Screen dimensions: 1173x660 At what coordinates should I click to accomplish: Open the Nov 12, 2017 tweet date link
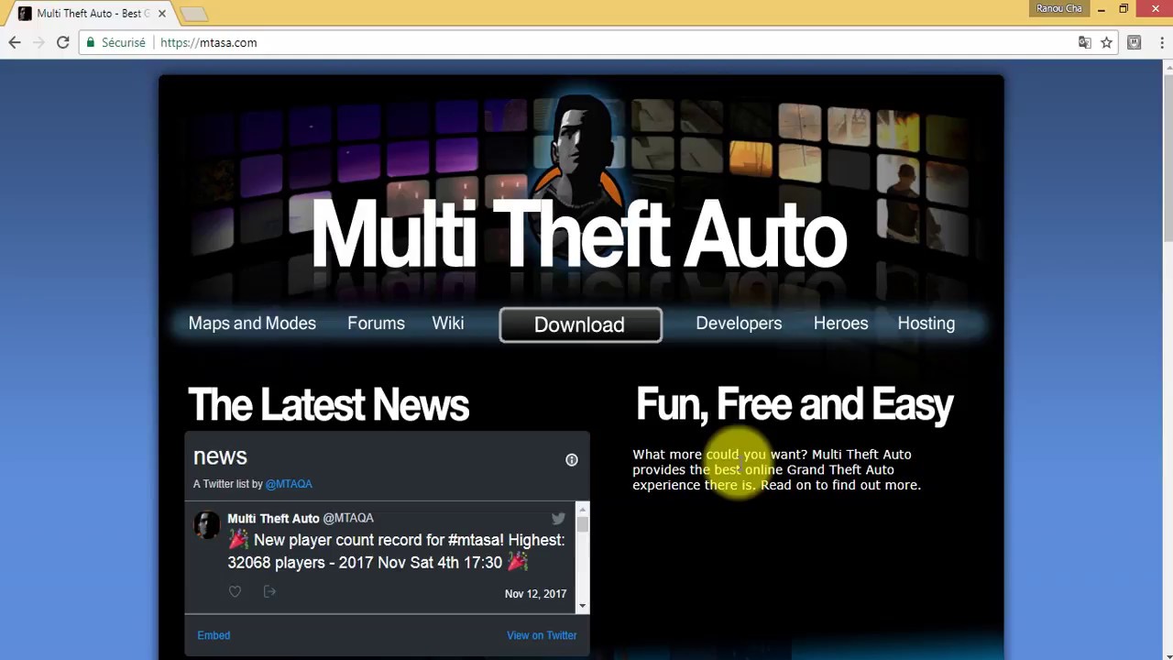[535, 594]
